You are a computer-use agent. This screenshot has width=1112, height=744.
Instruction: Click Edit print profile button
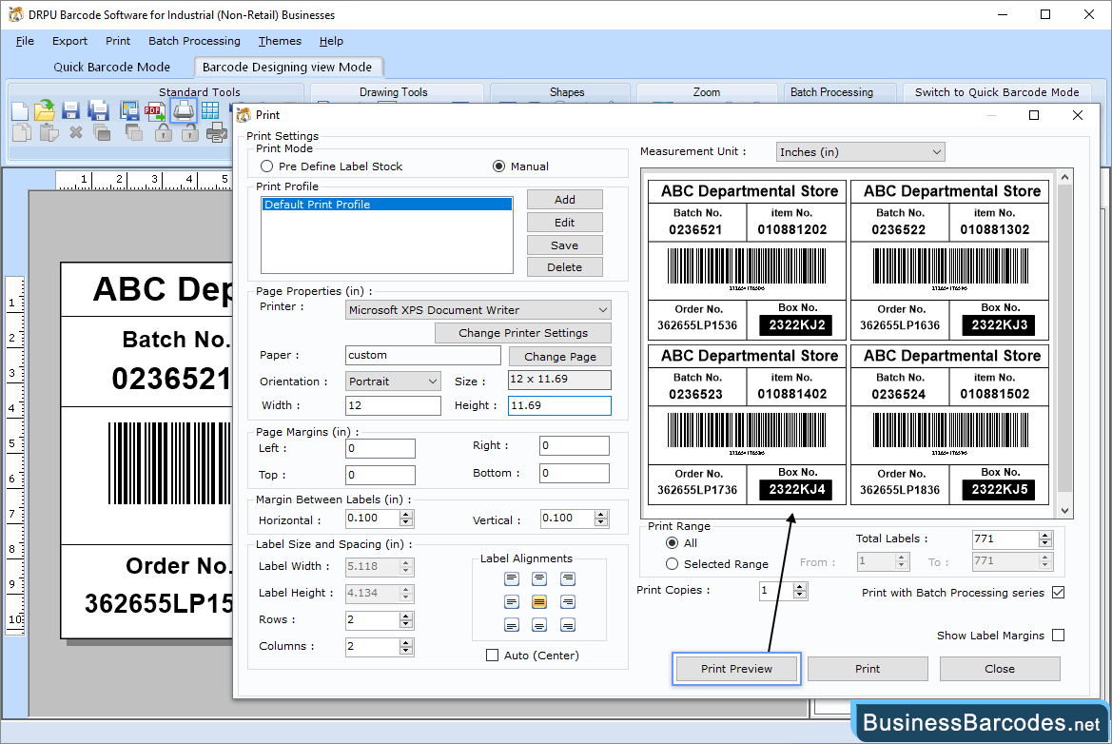tap(564, 222)
